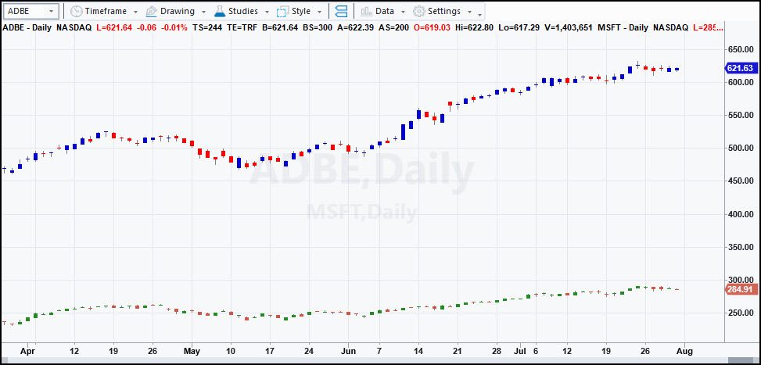Click the volume 'V=1,403,651'
Image resolution: width=761 pixels, height=365 pixels.
click(567, 27)
